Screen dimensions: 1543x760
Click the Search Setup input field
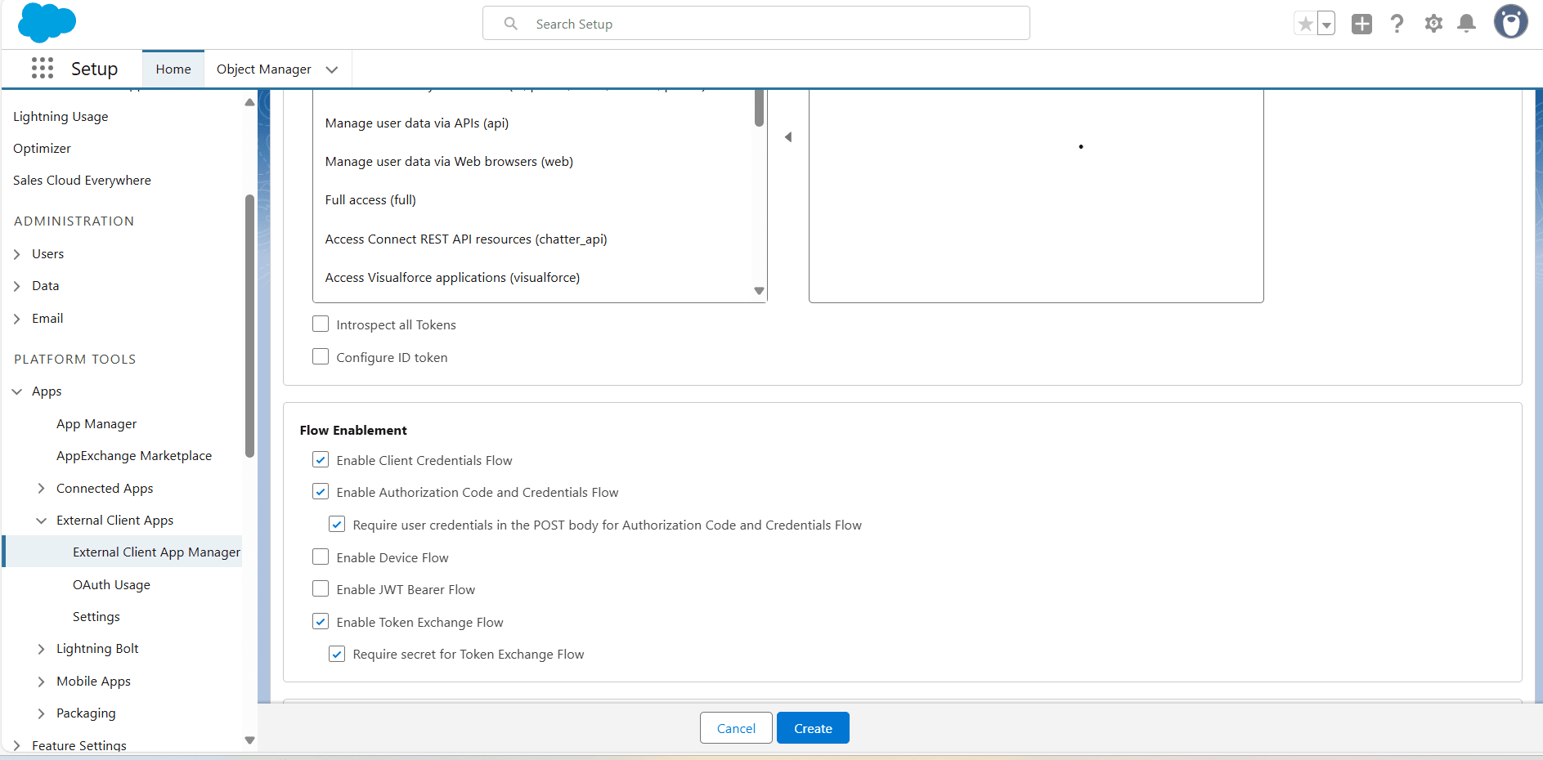[769, 24]
